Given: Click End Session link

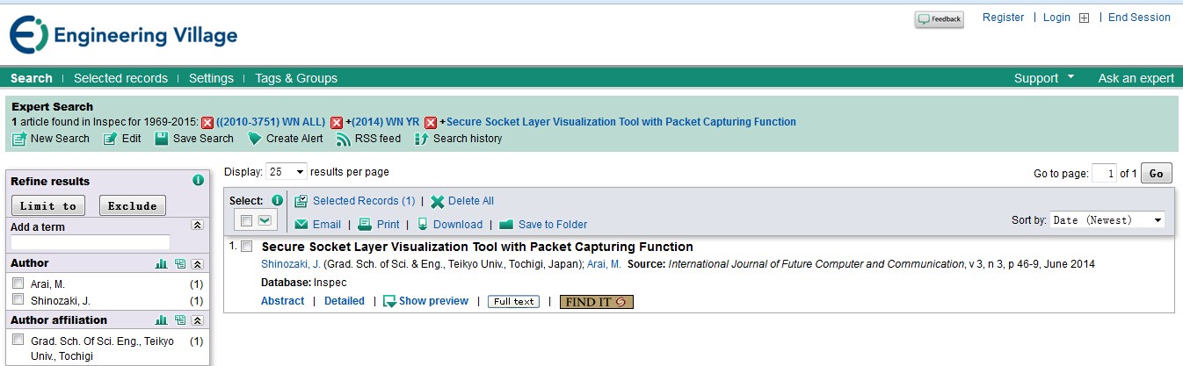Looking at the screenshot, I should 1139,18.
